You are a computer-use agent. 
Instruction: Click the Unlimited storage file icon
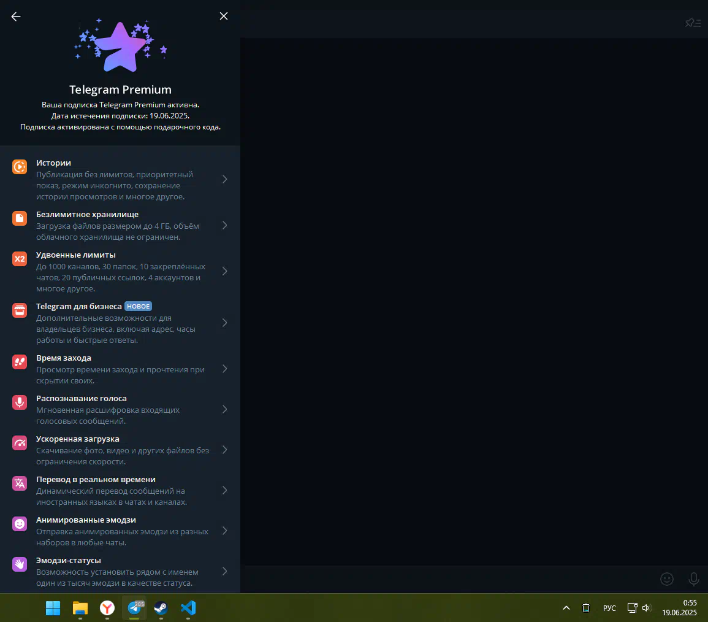coord(20,218)
